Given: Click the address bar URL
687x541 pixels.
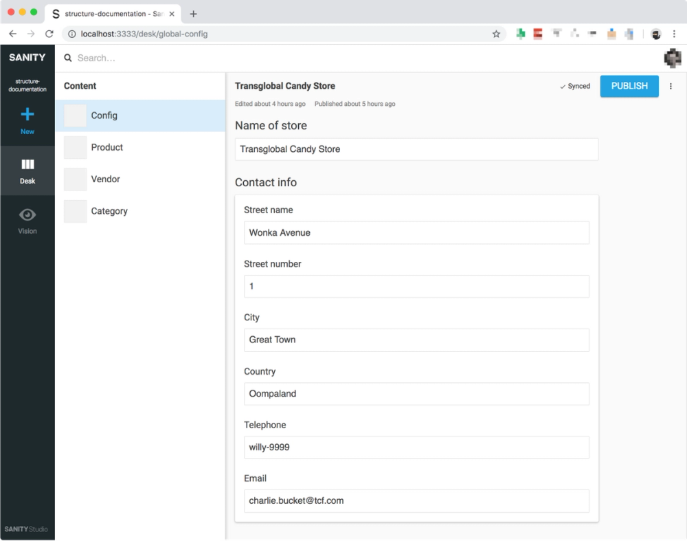Looking at the screenshot, I should (144, 34).
